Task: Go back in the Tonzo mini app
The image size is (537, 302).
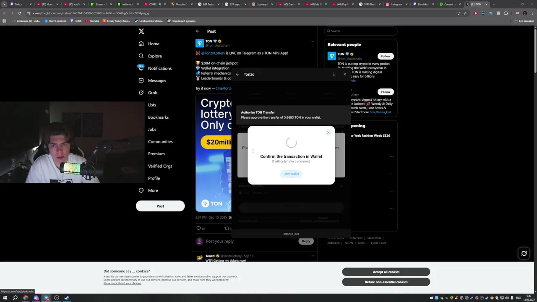Action: point(237,74)
